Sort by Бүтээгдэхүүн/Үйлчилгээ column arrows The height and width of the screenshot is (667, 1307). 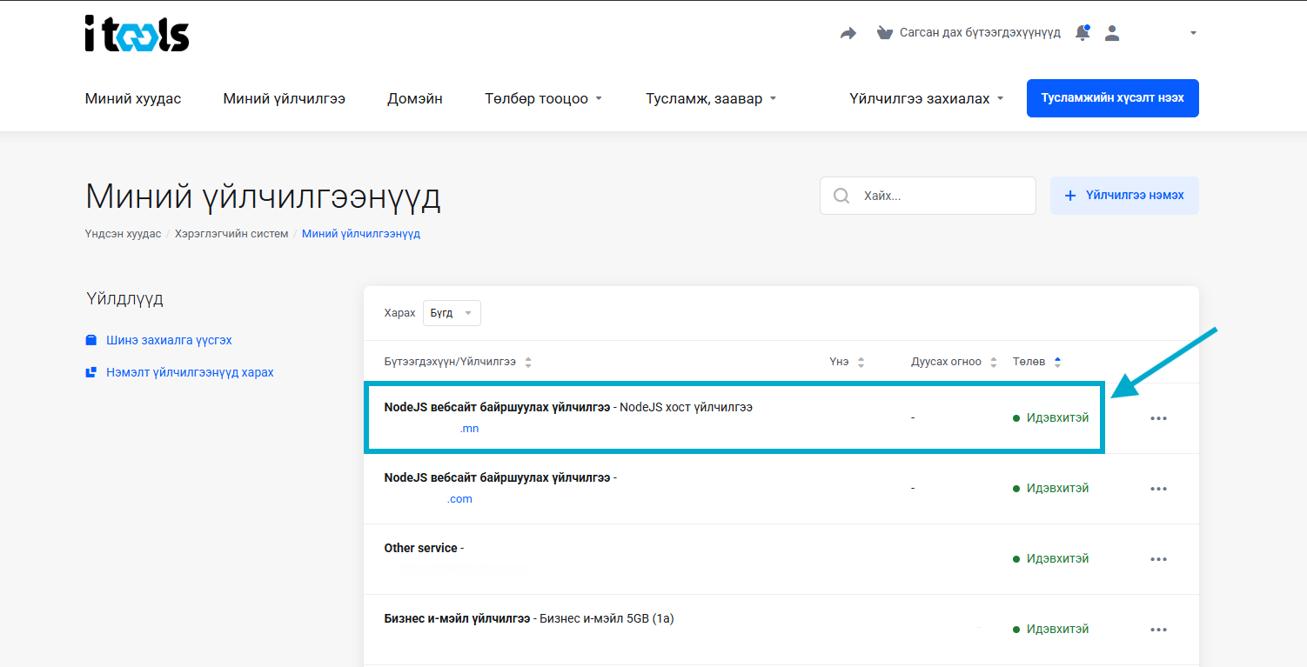pos(528,362)
